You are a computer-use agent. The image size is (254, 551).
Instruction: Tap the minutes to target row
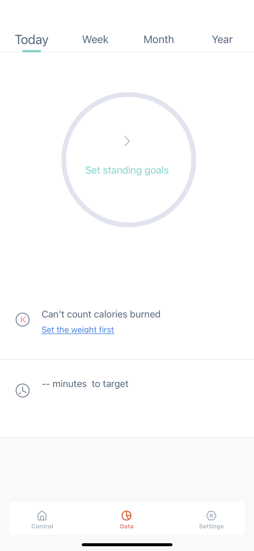pyautogui.click(x=127, y=398)
